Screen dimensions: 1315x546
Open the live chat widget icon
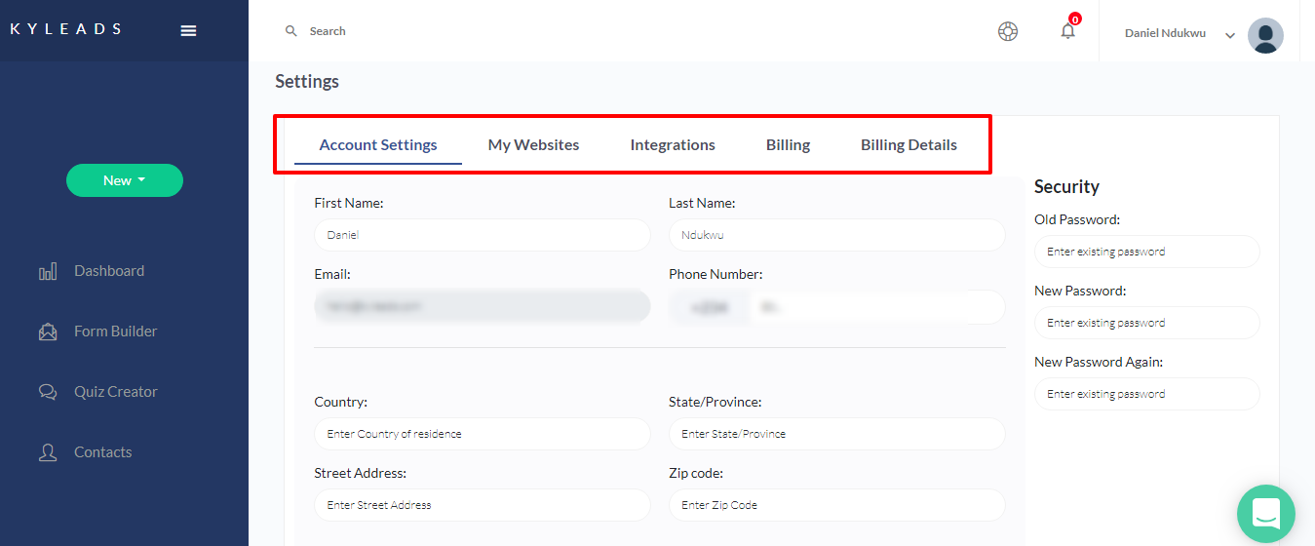(x=1265, y=513)
